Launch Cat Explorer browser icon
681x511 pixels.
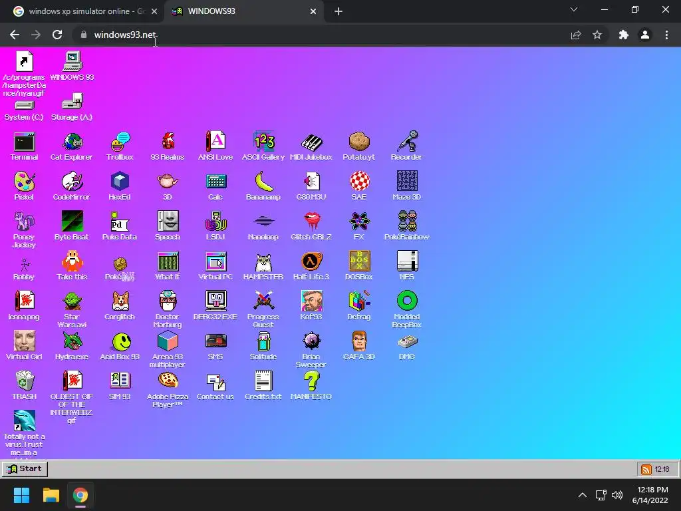tap(72, 147)
